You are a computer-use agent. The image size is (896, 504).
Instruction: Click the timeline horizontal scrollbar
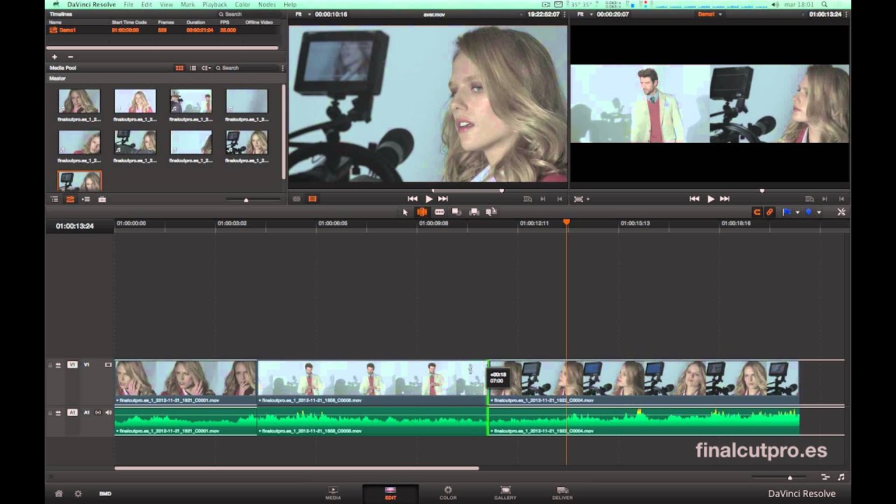pyautogui.click(x=297, y=468)
